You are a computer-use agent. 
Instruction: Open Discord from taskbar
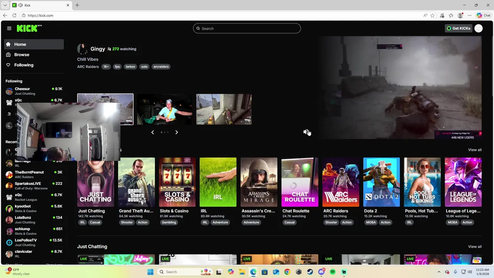pyautogui.click(x=321, y=272)
